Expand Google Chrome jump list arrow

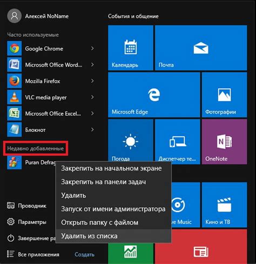click(92, 48)
